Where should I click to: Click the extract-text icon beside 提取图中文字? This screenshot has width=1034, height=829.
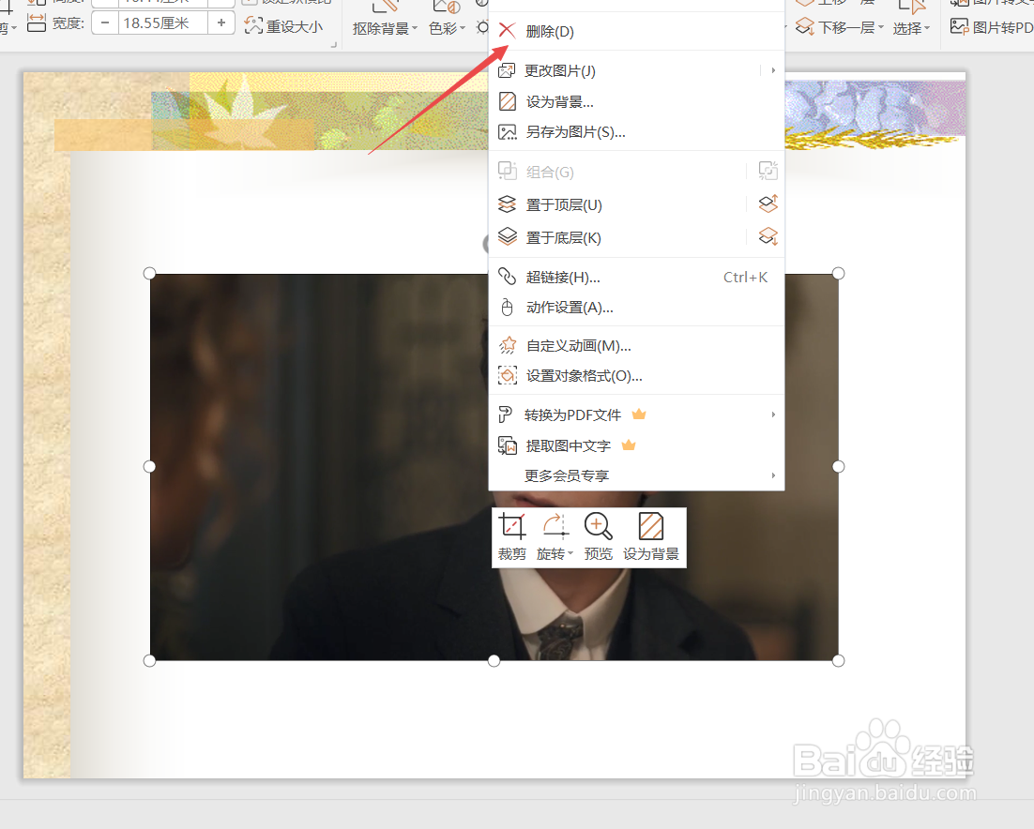pyautogui.click(x=507, y=445)
